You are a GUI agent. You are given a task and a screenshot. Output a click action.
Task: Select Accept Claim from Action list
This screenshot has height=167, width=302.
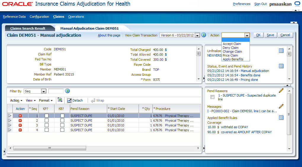[232, 44]
